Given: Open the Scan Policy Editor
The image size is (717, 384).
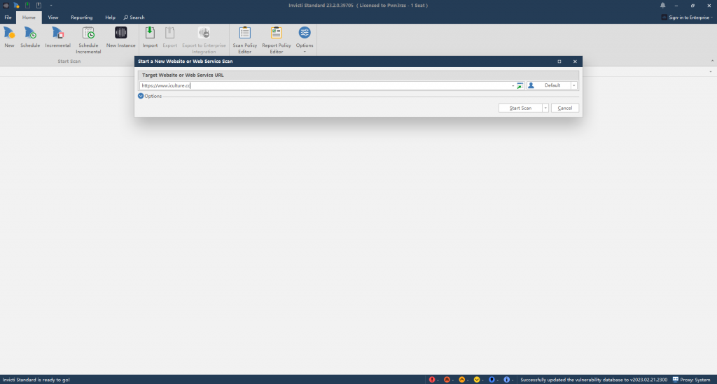Looking at the screenshot, I should pos(244,40).
